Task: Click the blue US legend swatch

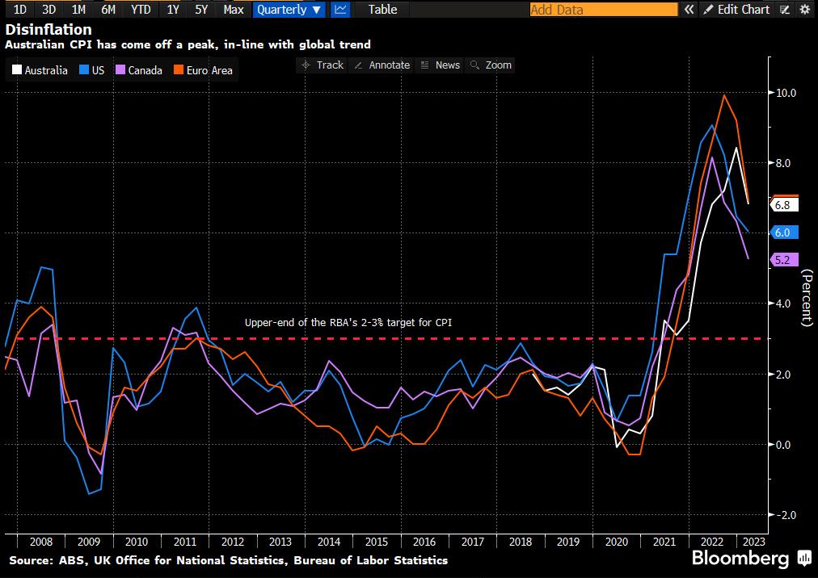Action: tap(84, 70)
